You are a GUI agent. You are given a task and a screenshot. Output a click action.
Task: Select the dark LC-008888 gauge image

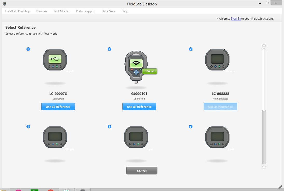(217, 60)
